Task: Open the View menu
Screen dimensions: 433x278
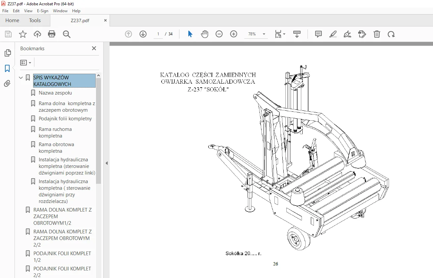Action: [28, 11]
